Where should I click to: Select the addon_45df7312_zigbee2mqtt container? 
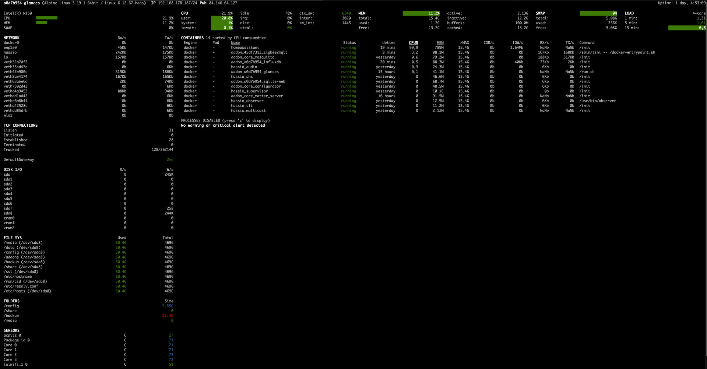point(259,52)
